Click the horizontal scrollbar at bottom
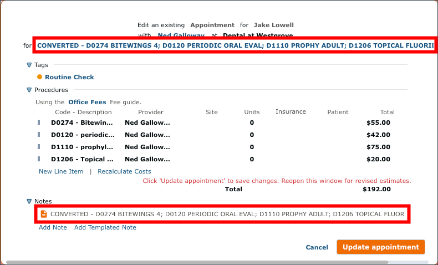Screen dimensions: 438x265 (197, 262)
